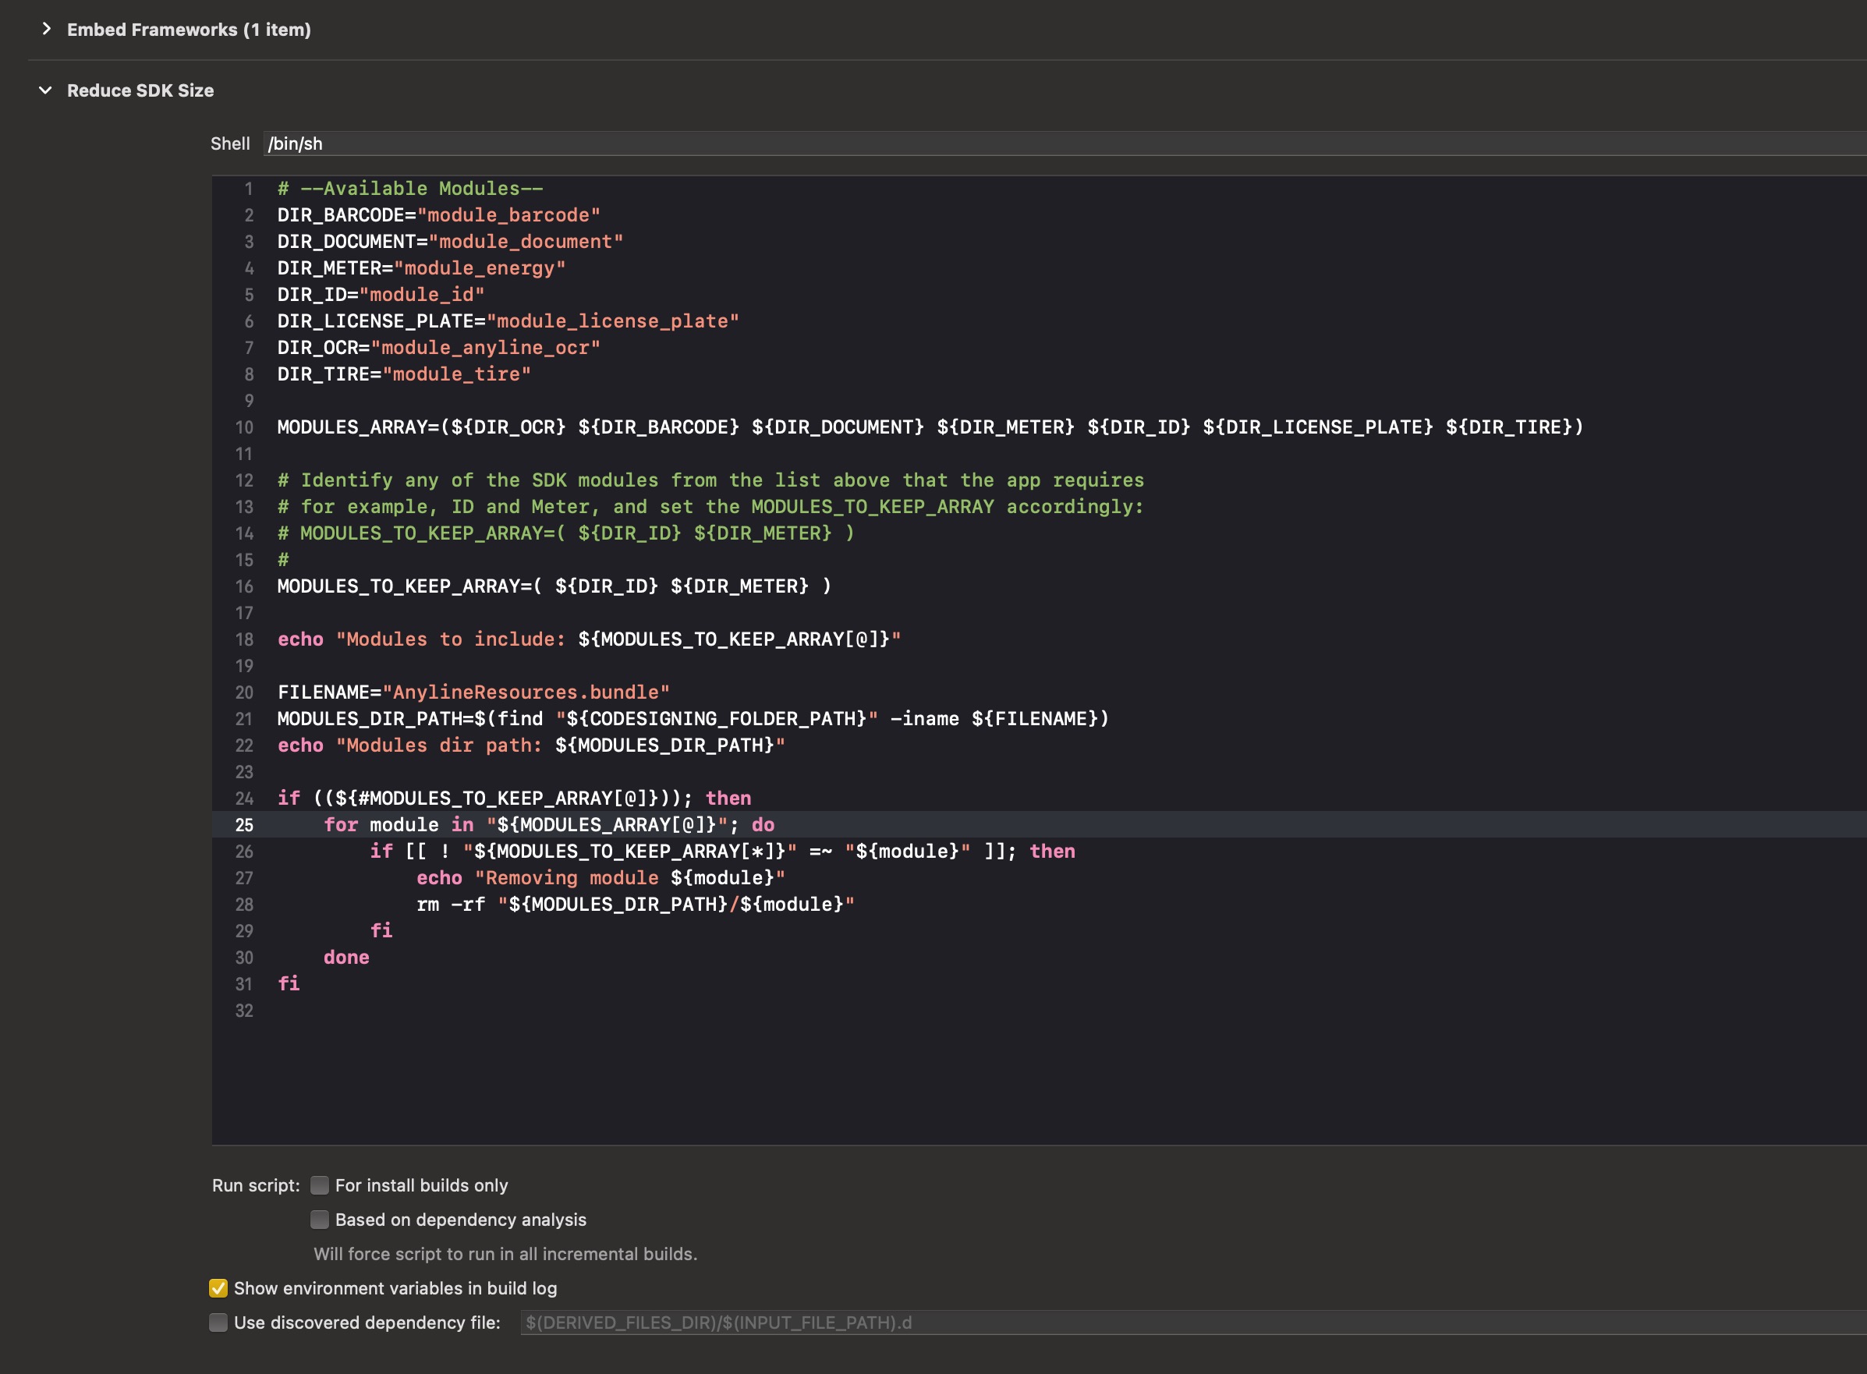The width and height of the screenshot is (1867, 1374).
Task: Disable Show environment variables in build log
Action: pyautogui.click(x=218, y=1288)
